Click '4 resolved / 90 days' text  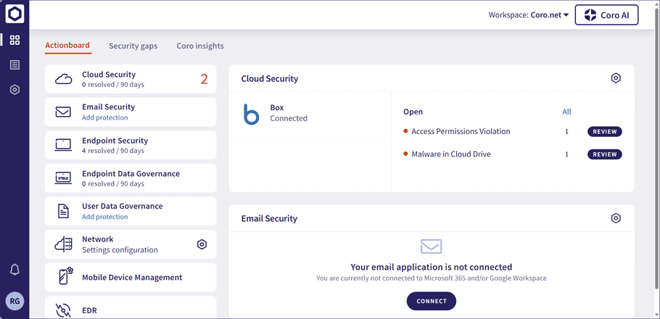coord(113,151)
